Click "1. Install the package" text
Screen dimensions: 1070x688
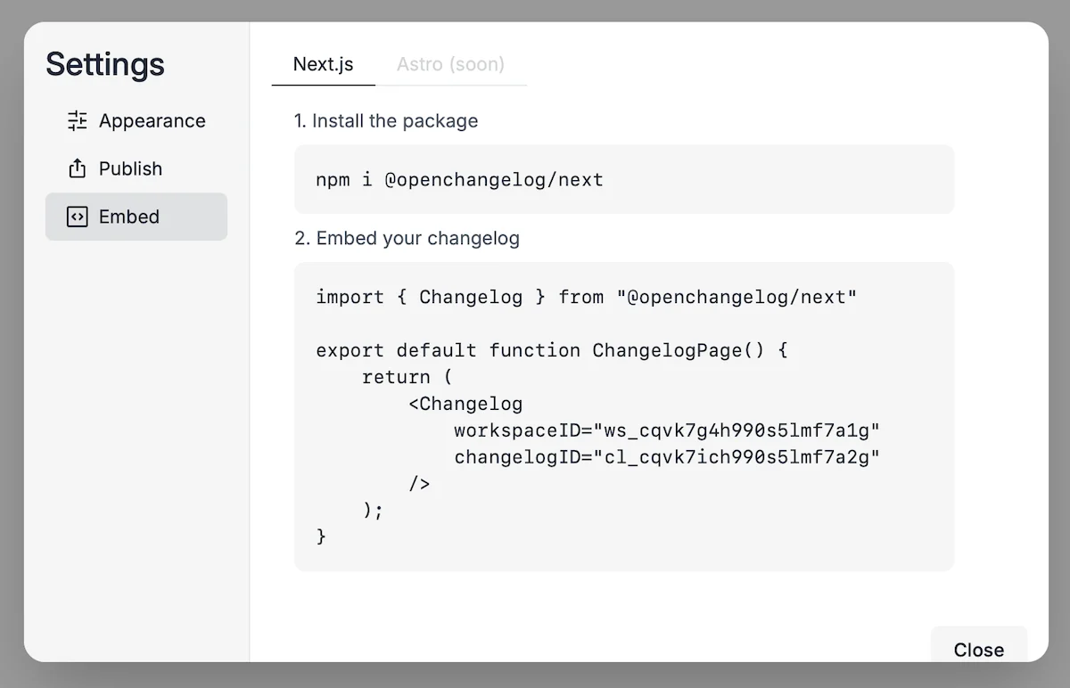(386, 121)
